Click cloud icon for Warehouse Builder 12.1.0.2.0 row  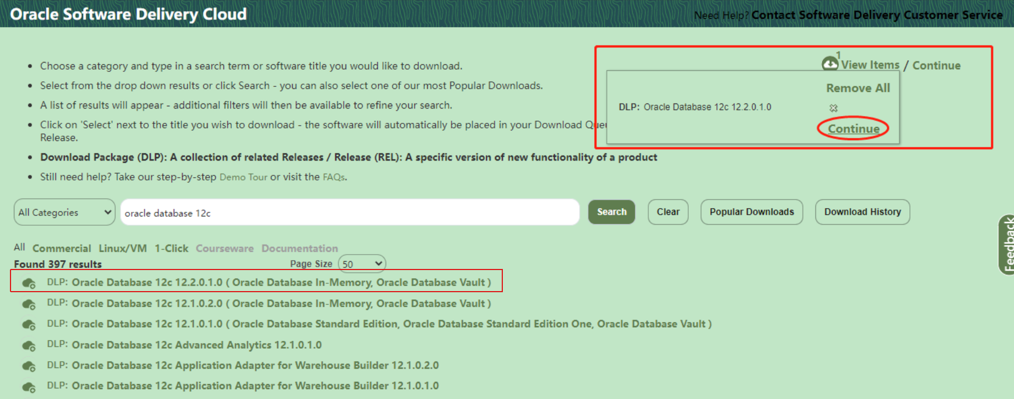29,366
